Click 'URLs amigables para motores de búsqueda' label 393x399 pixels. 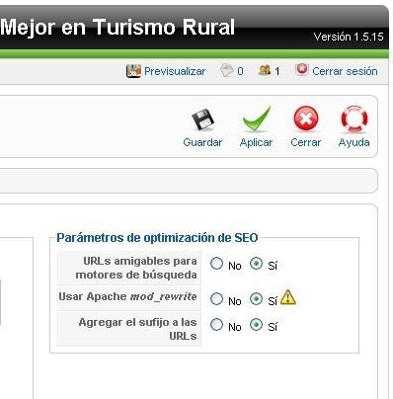pyautogui.click(x=136, y=268)
